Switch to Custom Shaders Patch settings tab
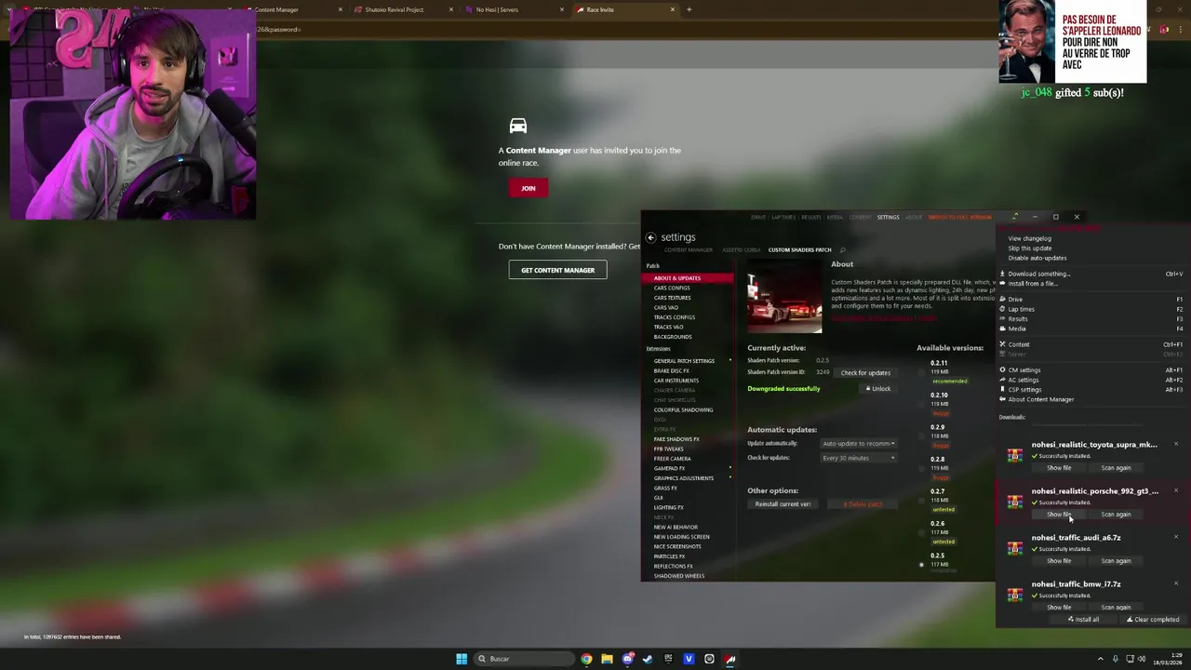The image size is (1191, 670). click(799, 249)
